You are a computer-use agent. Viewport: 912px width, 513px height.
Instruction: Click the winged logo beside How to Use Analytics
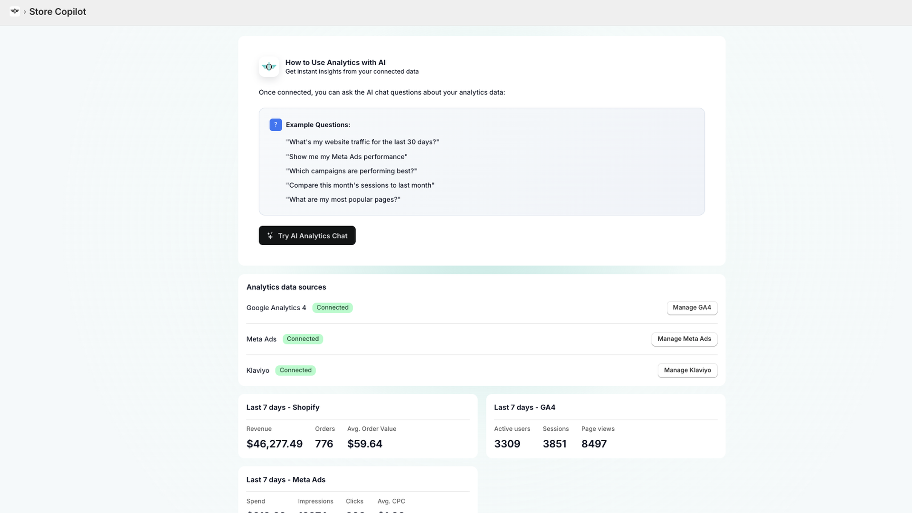click(269, 67)
